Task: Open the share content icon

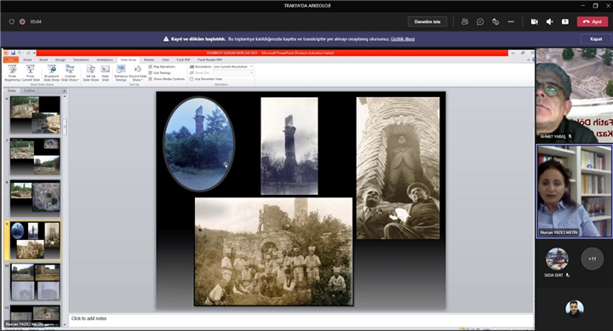Action: pyautogui.click(x=565, y=22)
